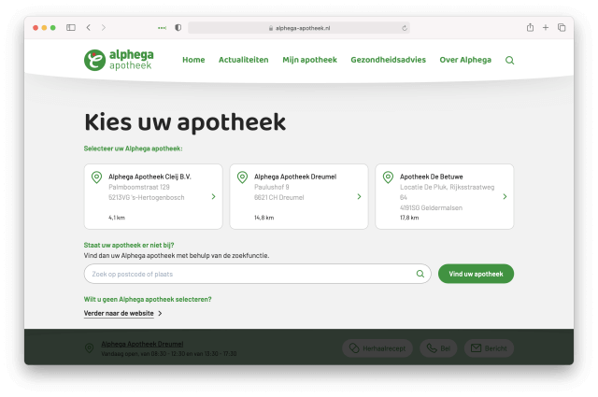Select the Alphega Apotheek Cleij B.V. title text

click(x=149, y=177)
